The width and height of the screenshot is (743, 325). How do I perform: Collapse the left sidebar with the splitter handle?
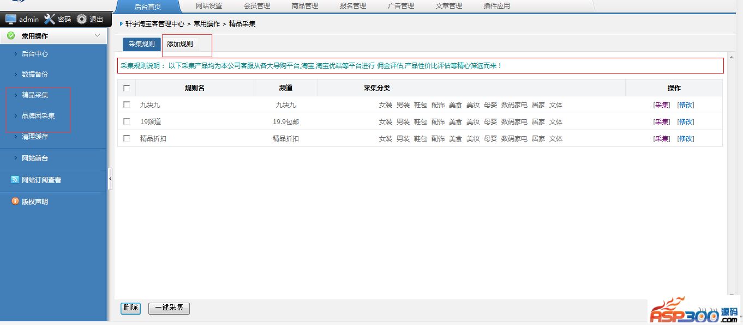pos(110,179)
